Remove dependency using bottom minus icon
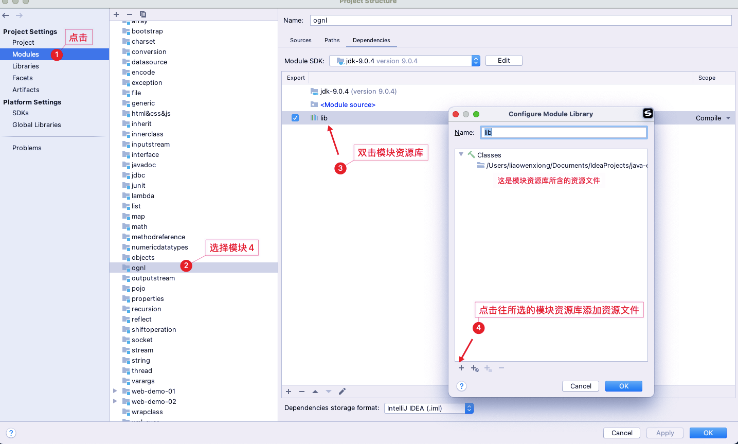This screenshot has height=444, width=738. (302, 392)
